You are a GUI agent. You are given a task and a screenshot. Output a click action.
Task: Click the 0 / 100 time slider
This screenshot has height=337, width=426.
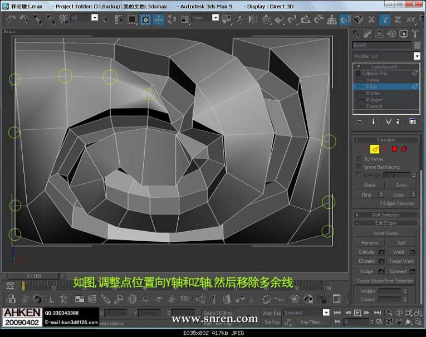click(33, 276)
